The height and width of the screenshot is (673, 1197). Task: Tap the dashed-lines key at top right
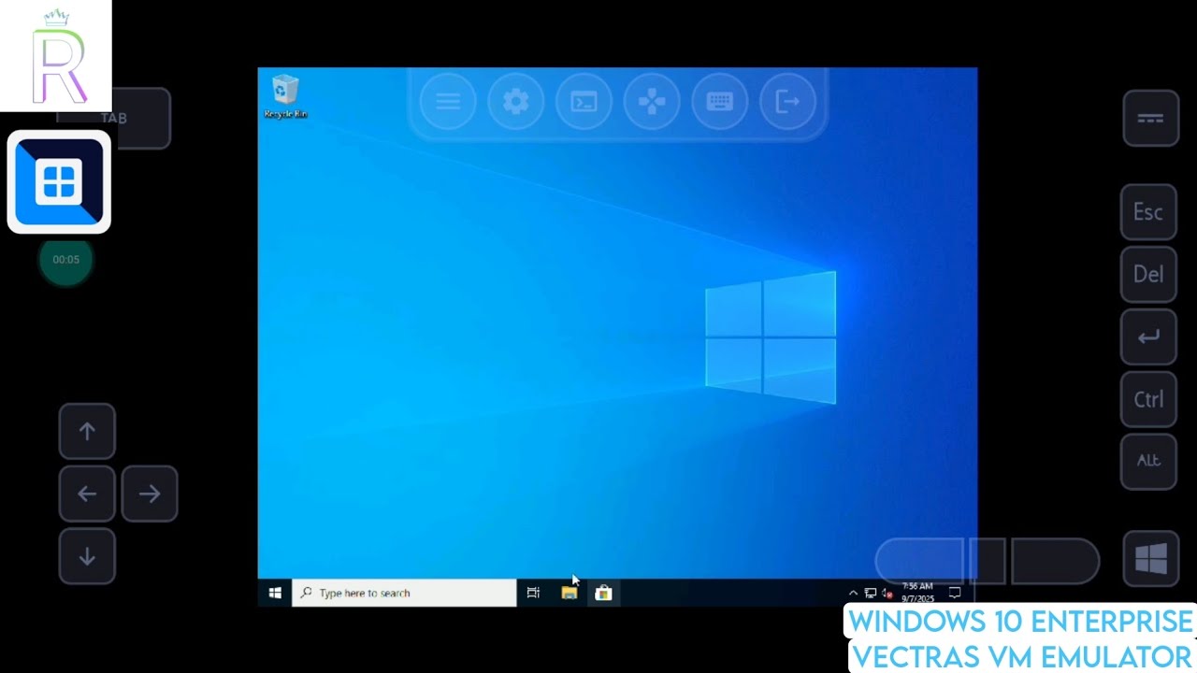coord(1150,119)
